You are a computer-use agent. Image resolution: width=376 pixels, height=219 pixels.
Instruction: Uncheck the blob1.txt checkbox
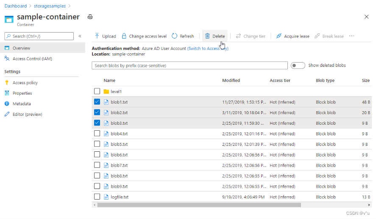97,102
